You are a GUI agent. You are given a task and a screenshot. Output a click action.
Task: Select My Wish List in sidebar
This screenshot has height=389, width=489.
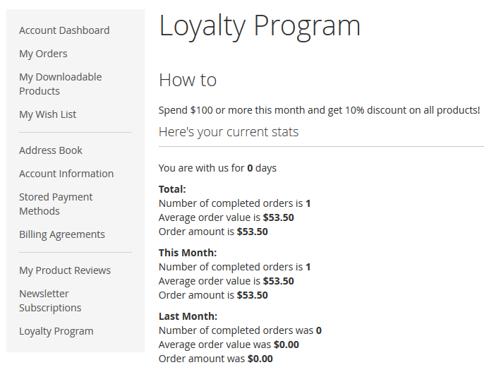click(47, 114)
